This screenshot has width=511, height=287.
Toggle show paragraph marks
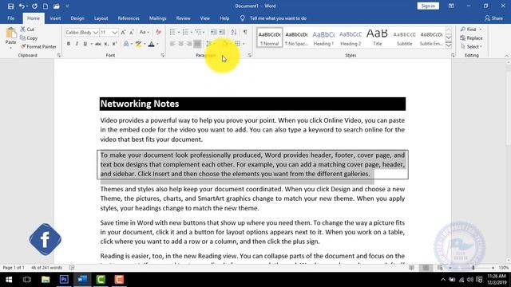(x=245, y=32)
